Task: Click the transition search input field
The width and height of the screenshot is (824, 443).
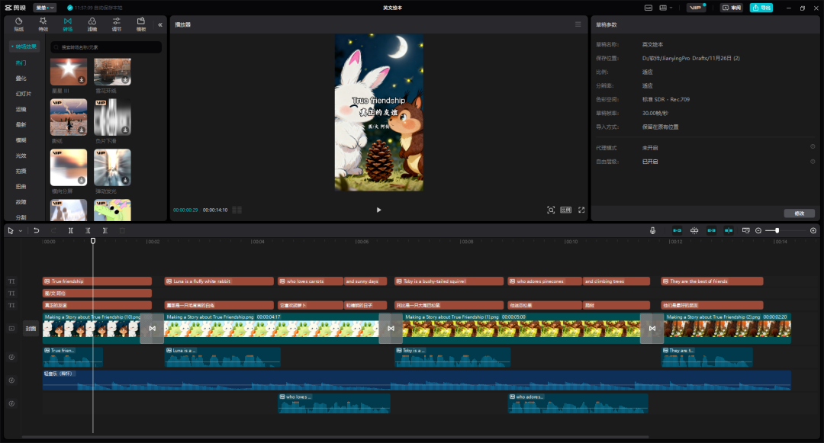Action: pyautogui.click(x=107, y=47)
